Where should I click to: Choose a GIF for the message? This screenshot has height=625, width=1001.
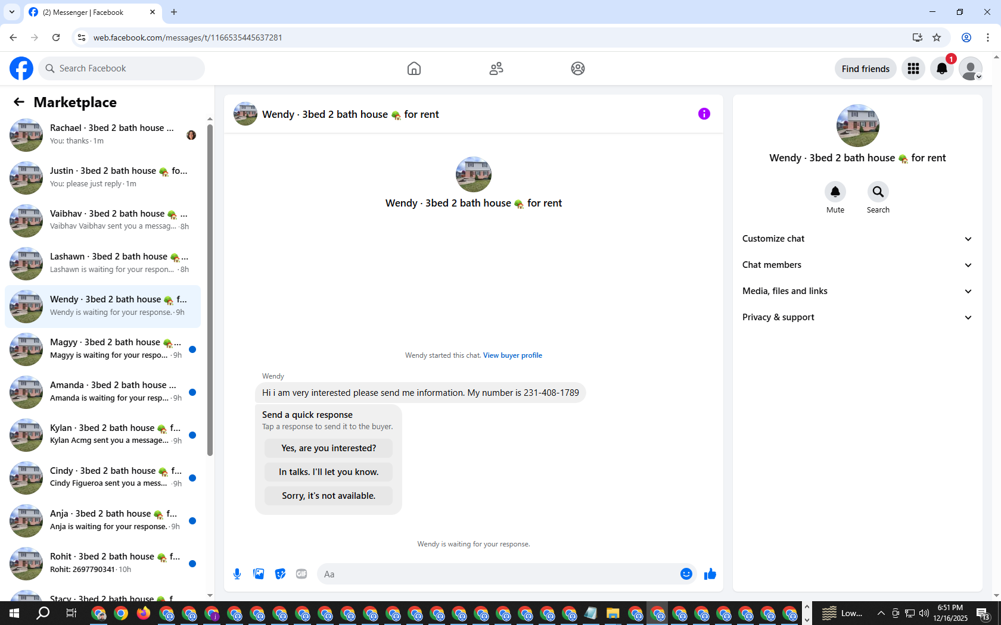(301, 574)
